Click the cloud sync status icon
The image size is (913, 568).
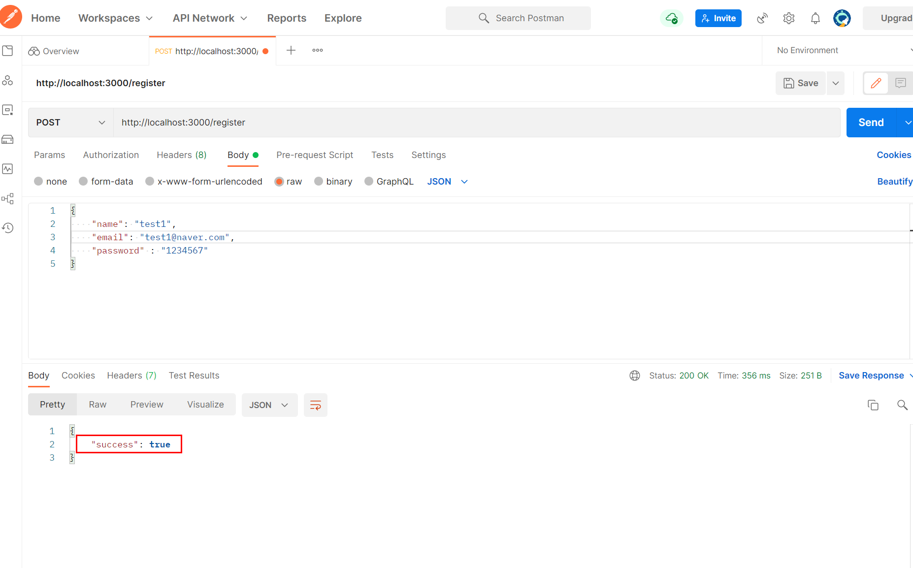point(672,18)
